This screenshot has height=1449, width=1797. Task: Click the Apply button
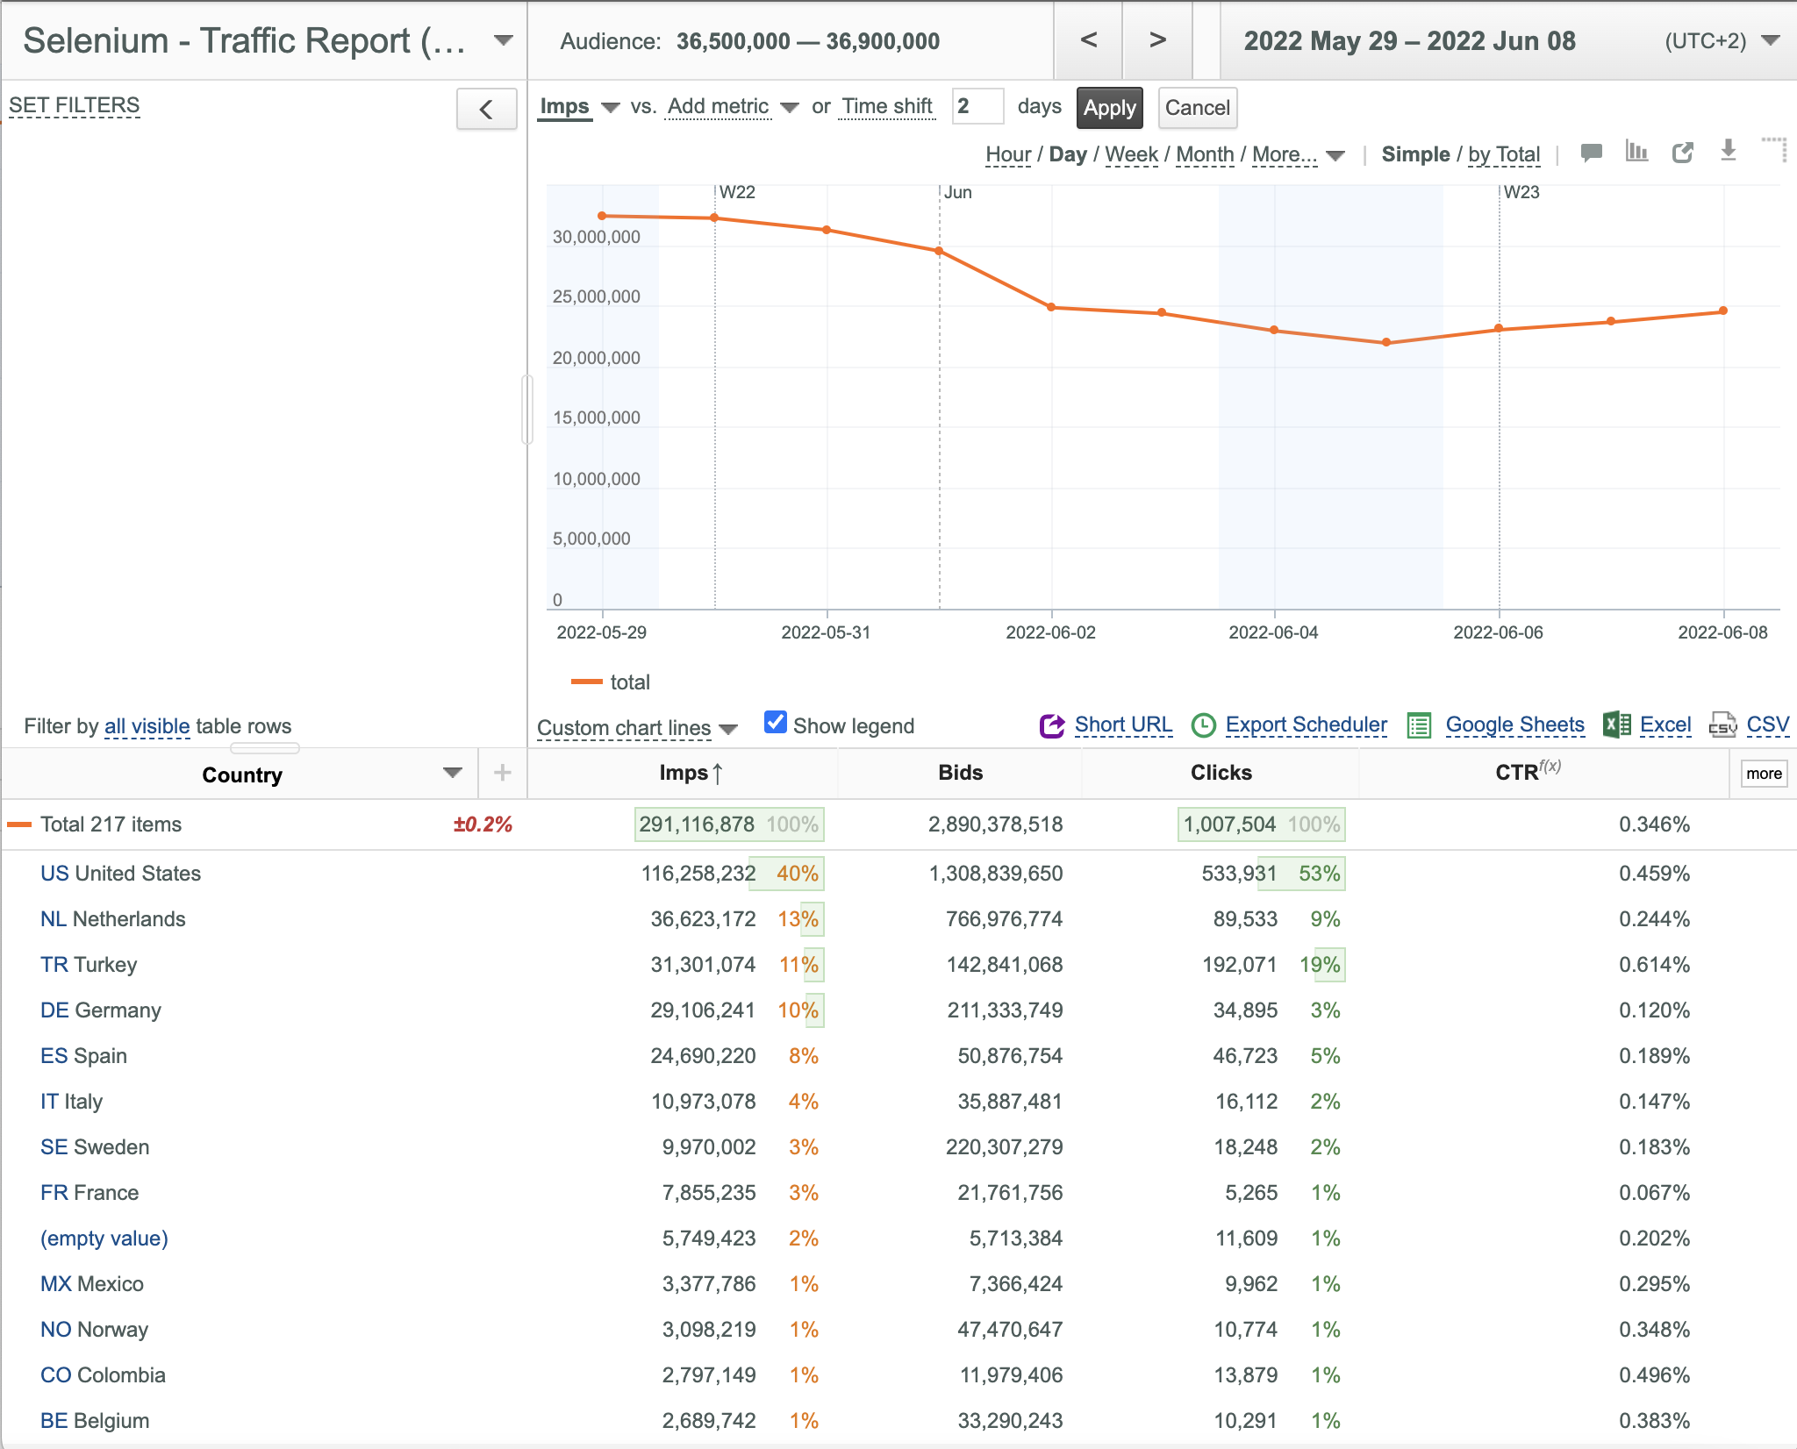tap(1109, 108)
